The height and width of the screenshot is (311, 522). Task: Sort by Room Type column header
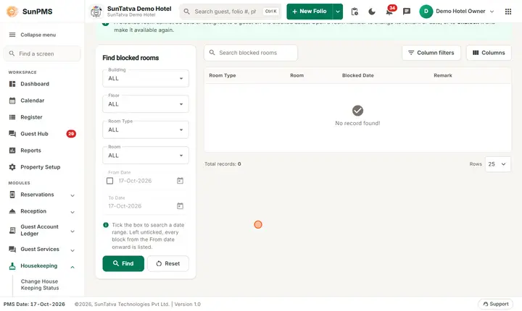[223, 75]
